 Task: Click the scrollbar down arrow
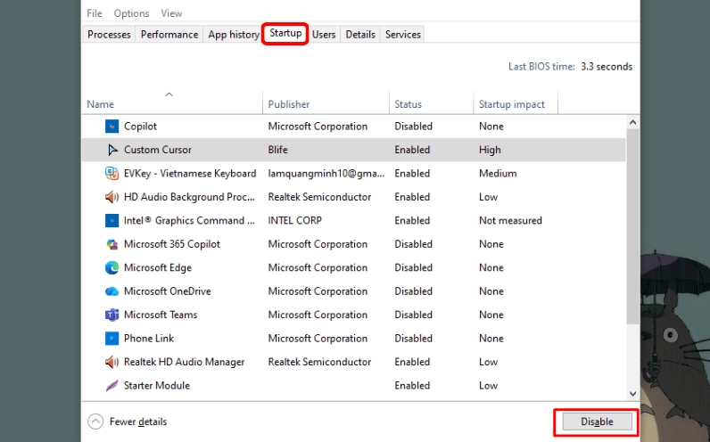[633, 393]
